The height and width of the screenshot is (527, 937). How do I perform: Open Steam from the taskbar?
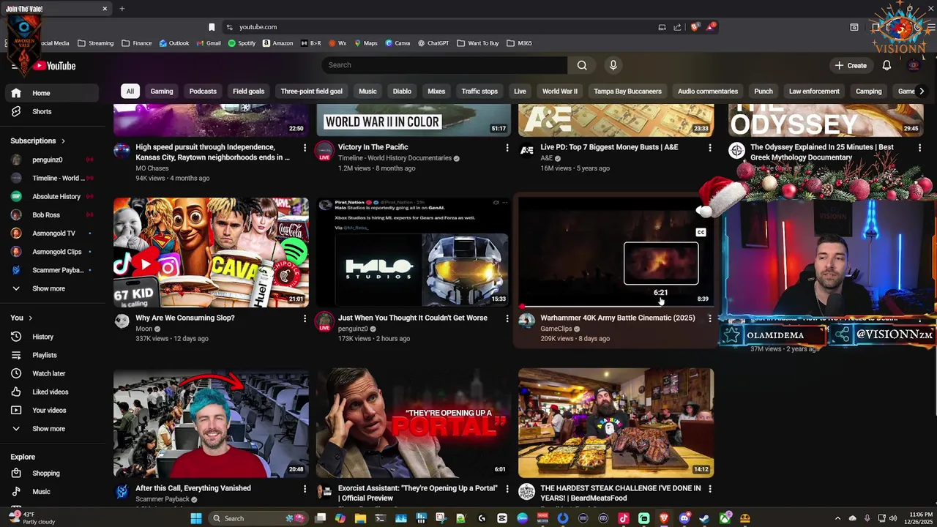click(704, 518)
